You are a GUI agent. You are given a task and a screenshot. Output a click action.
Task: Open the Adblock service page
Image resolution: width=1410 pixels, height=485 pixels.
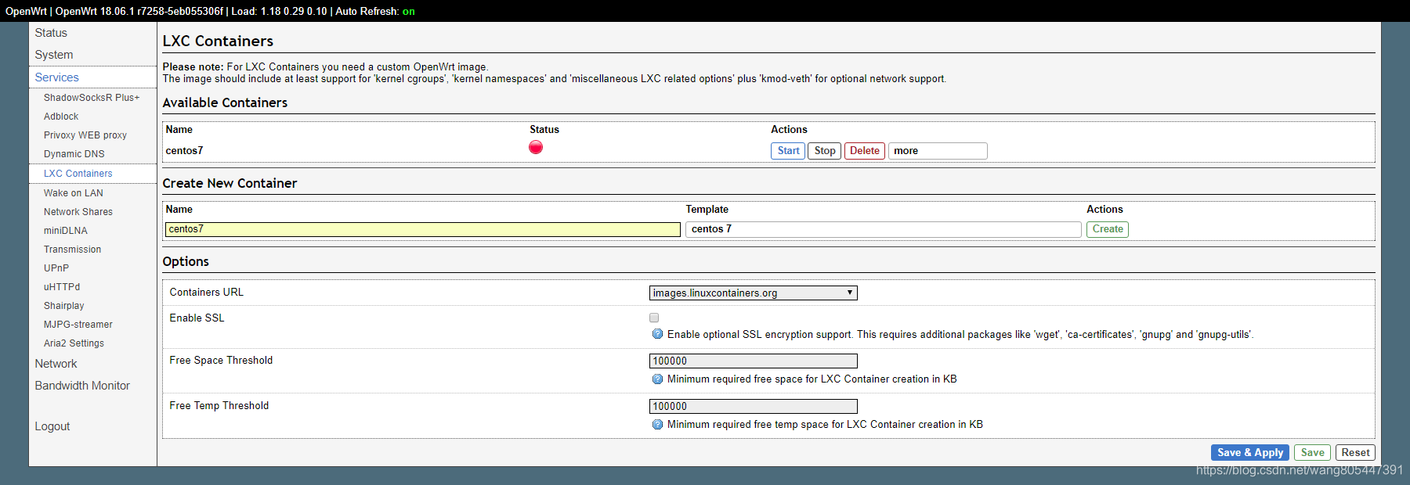tap(61, 117)
